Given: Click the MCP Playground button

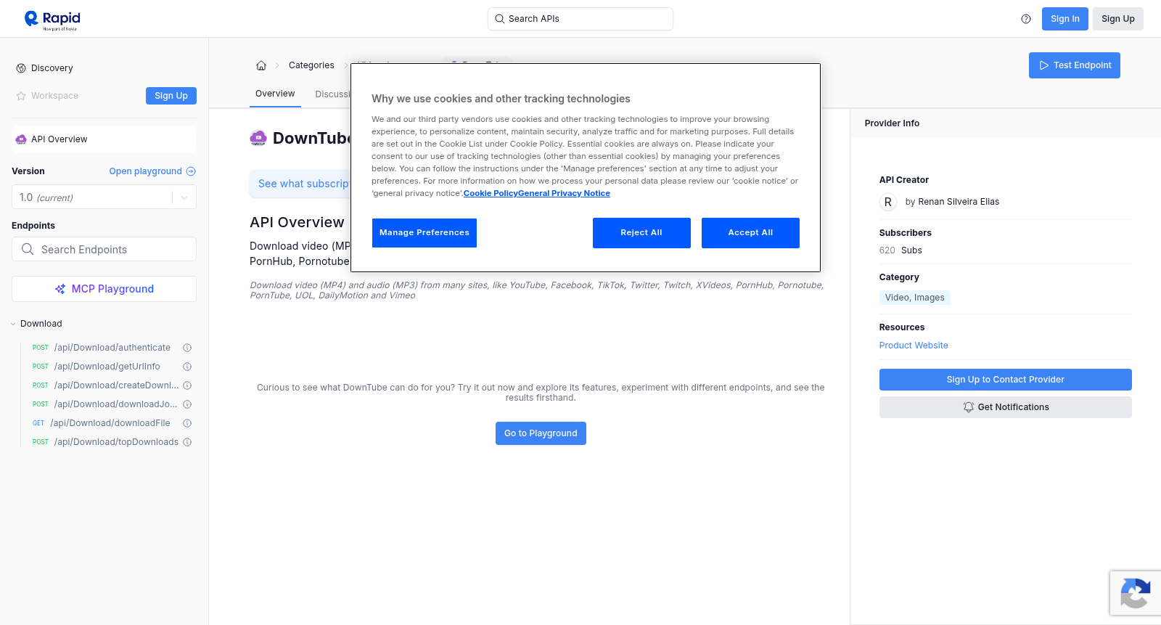Looking at the screenshot, I should [104, 289].
